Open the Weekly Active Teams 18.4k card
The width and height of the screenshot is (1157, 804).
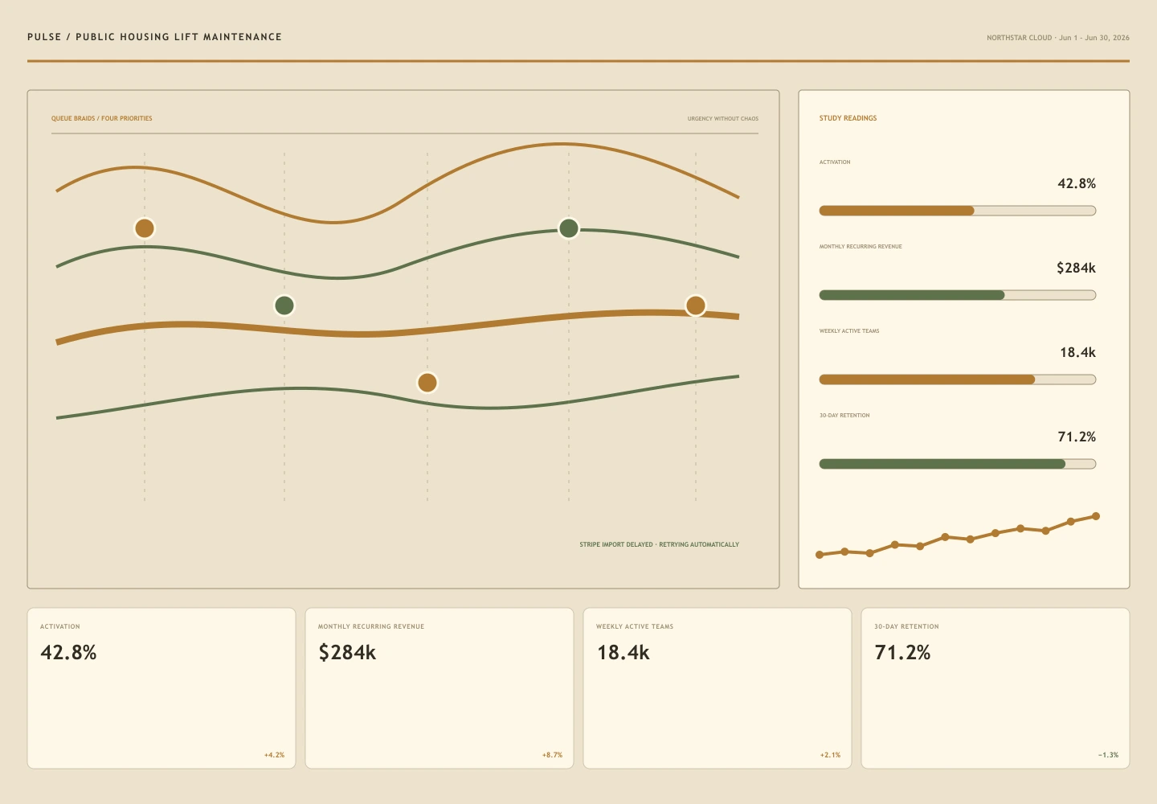(718, 688)
